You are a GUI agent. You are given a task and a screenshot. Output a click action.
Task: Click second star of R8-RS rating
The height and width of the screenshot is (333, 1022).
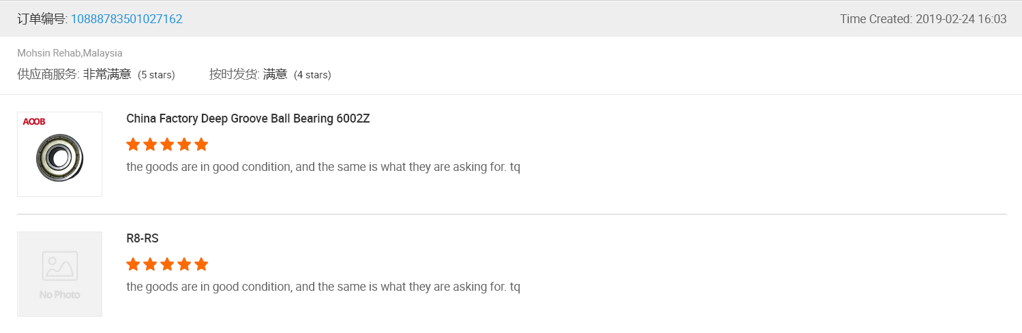pos(150,264)
